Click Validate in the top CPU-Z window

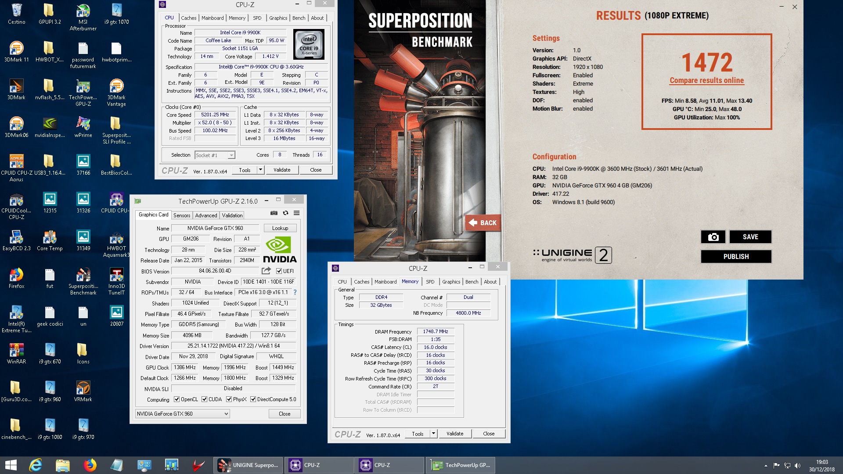[282, 170]
